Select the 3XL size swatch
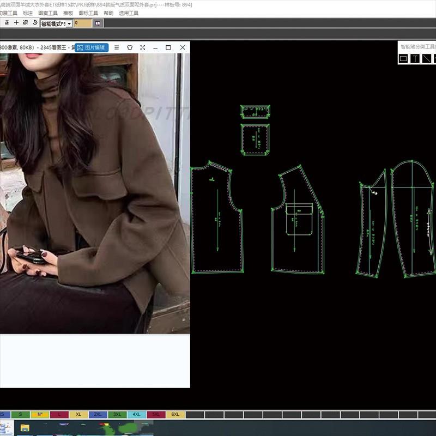 click(x=117, y=415)
